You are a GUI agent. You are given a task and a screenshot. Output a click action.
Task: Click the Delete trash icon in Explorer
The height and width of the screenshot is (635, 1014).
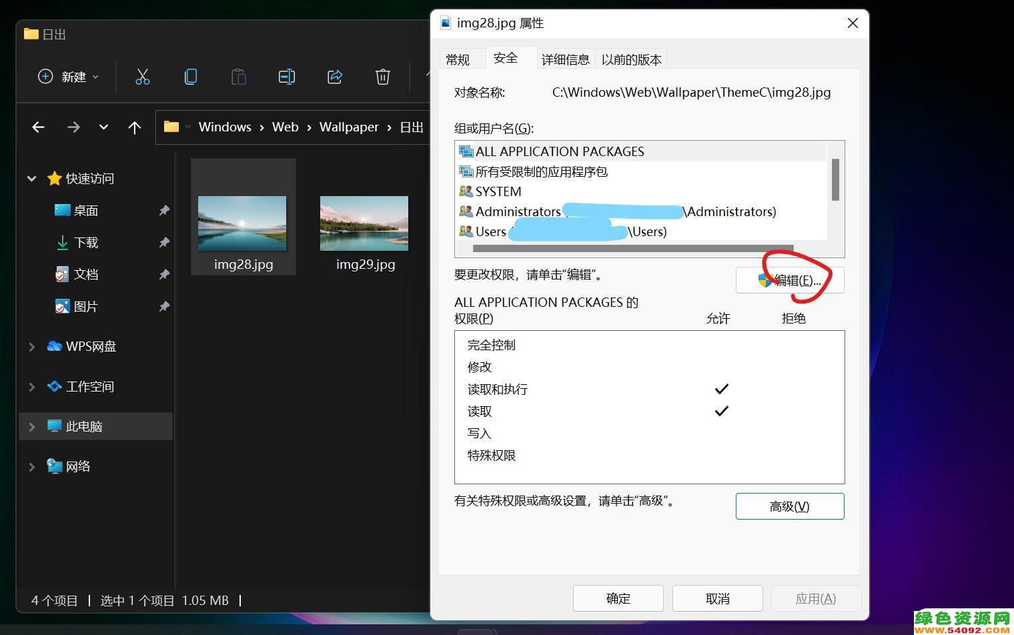[x=383, y=77]
